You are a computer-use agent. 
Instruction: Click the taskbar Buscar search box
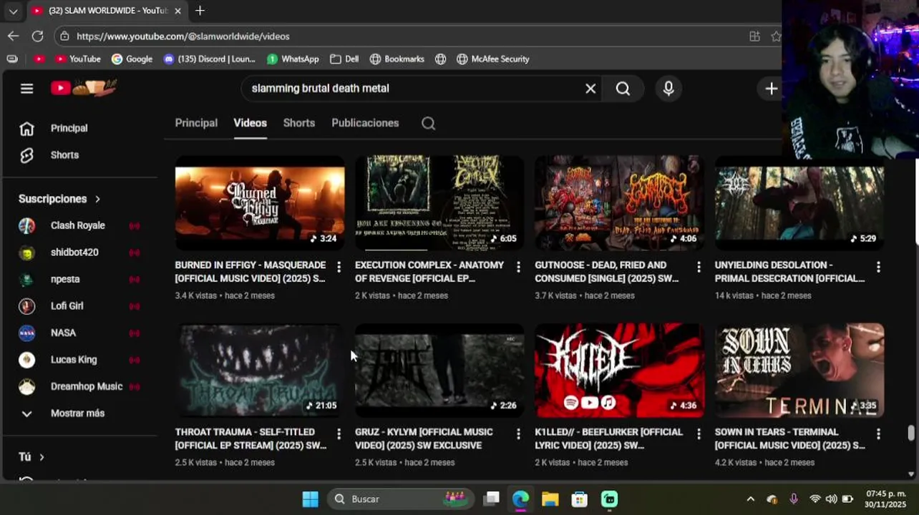401,499
